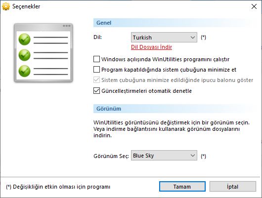262x198 pixels.
Task: Click the greyed-out ipucu balonu göster checkbox
Action: click(96, 80)
